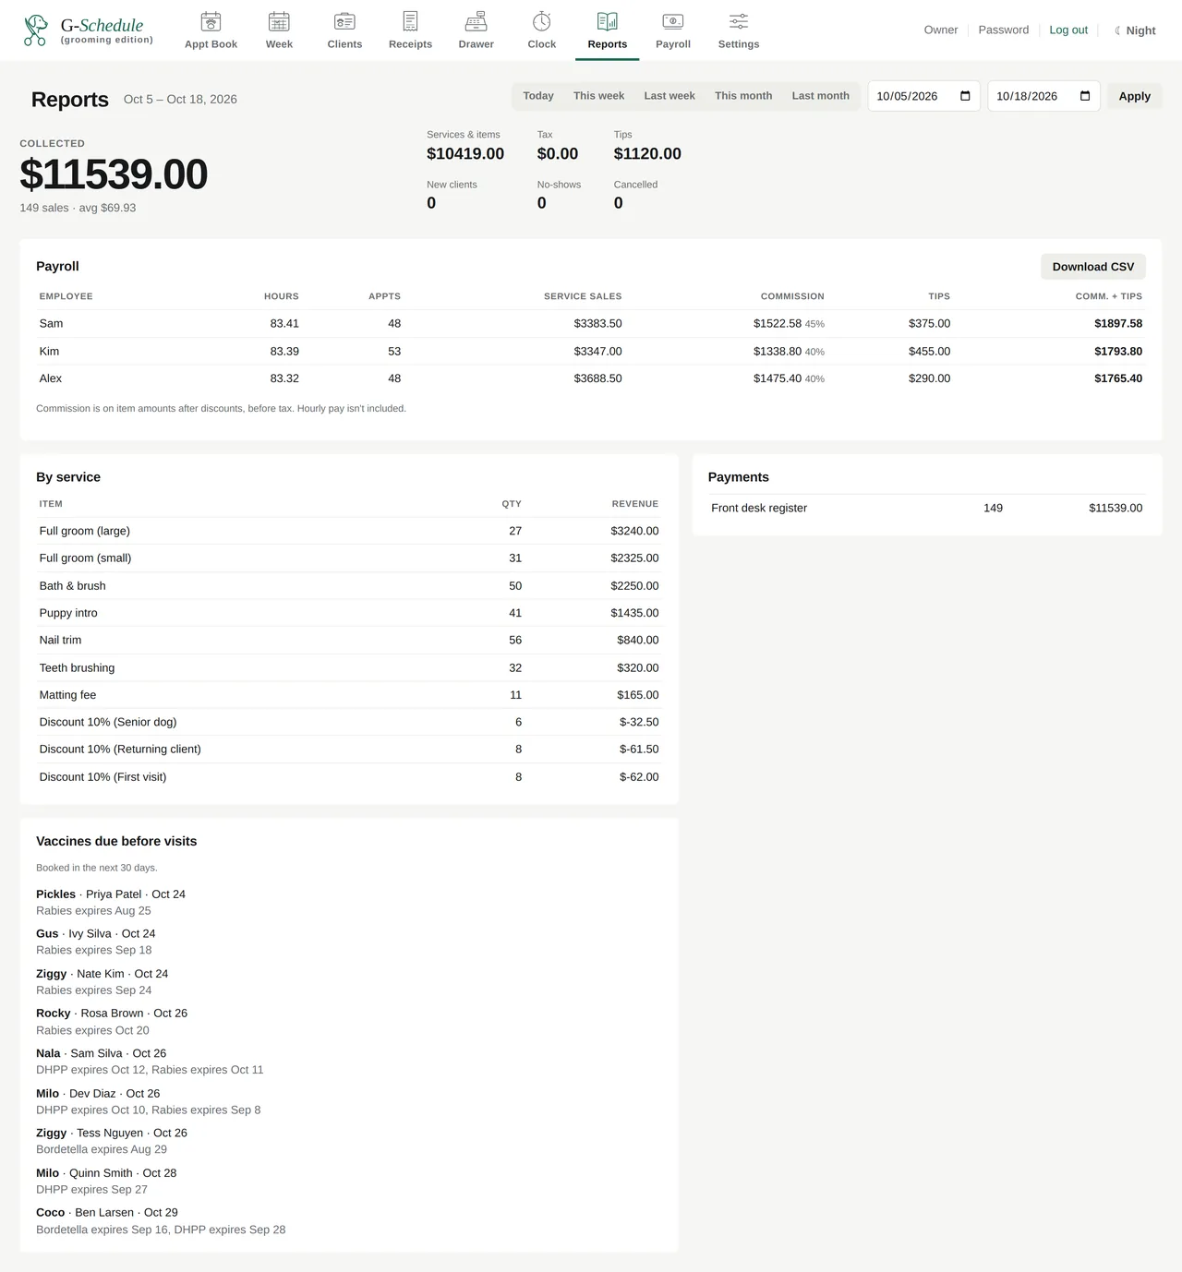The image size is (1182, 1272).
Task: Click the Matting fee service row
Action: coord(349,695)
